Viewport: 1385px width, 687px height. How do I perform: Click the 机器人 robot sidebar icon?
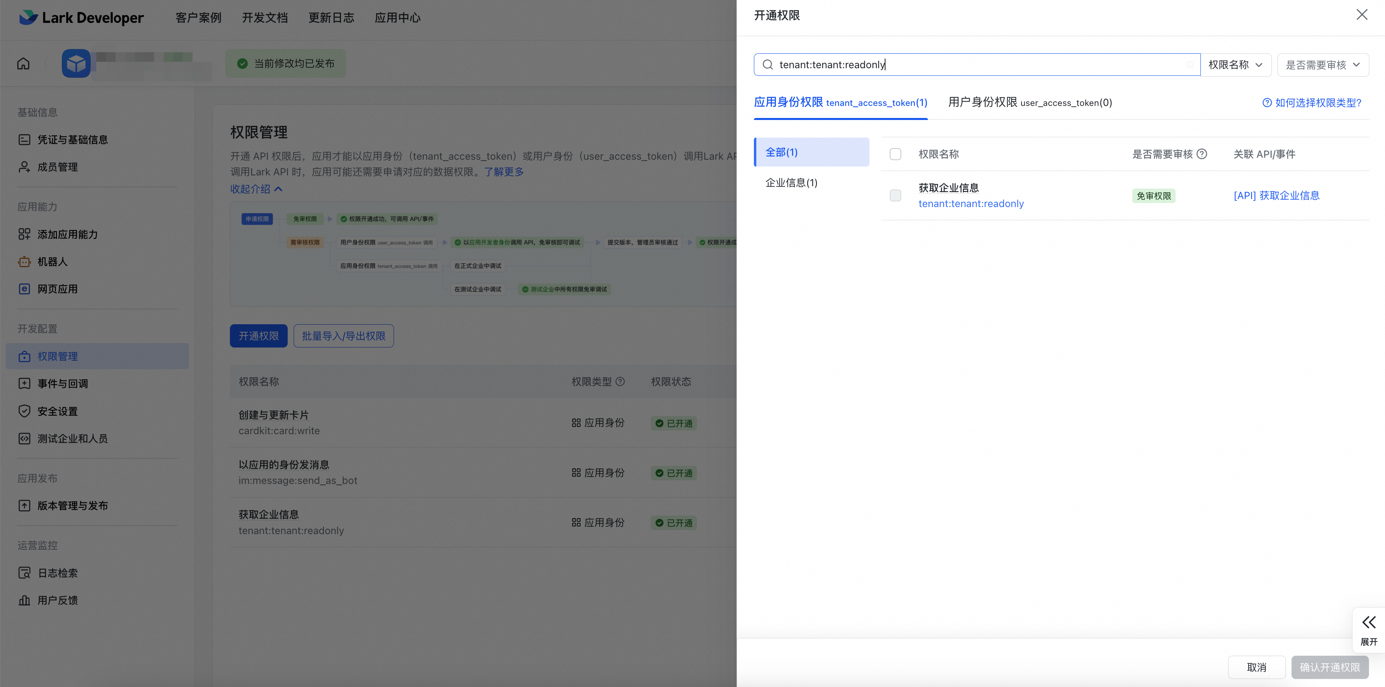24,262
